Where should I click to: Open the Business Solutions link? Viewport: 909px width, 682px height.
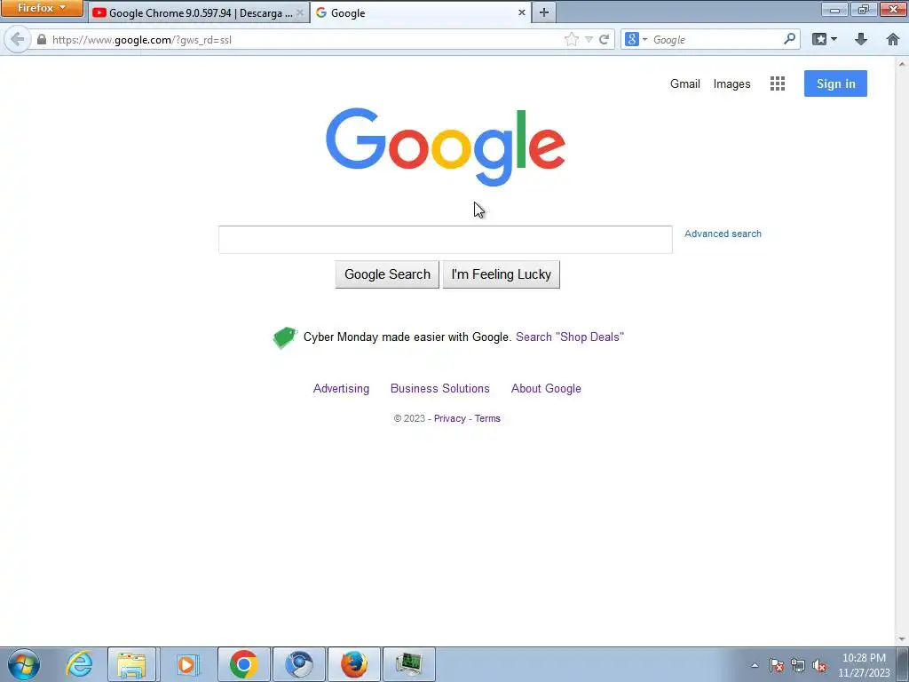point(440,389)
